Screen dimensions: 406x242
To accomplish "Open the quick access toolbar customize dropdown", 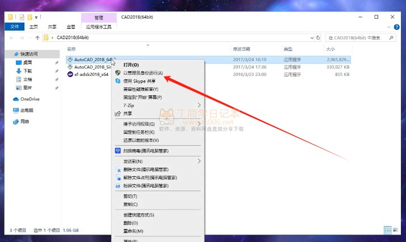I will 36,18.
